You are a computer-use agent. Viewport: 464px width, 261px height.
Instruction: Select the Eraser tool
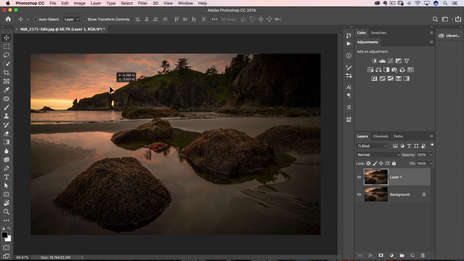(6, 134)
